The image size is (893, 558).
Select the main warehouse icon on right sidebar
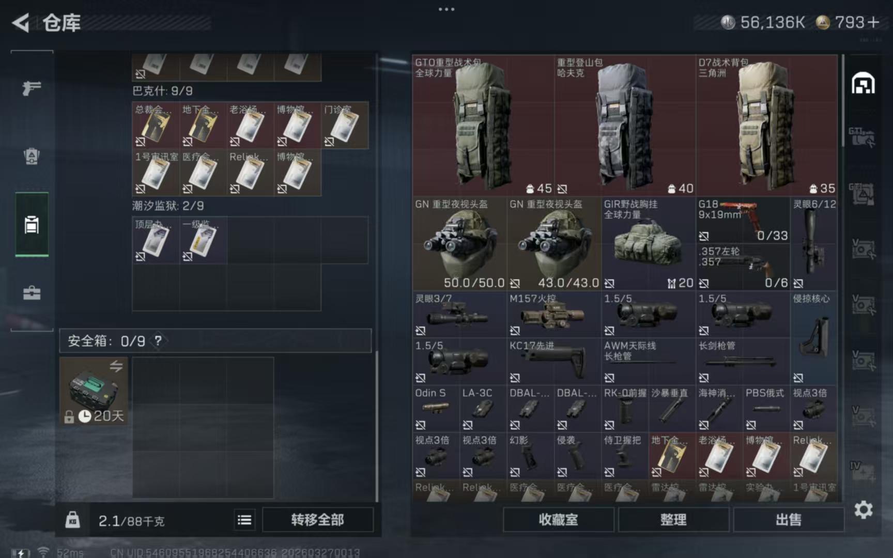click(863, 84)
